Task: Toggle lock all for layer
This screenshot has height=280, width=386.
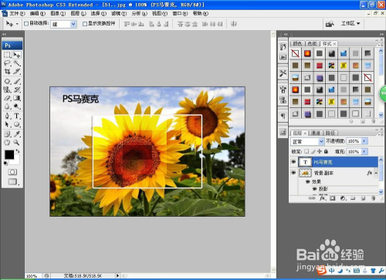Action: coord(326,151)
